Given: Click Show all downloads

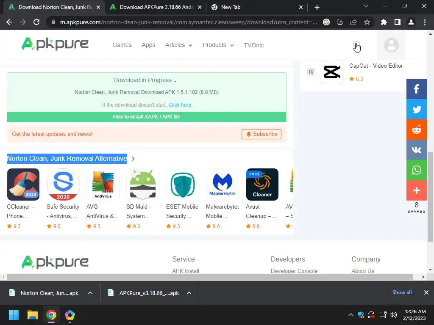Looking at the screenshot, I should pyautogui.click(x=402, y=292).
